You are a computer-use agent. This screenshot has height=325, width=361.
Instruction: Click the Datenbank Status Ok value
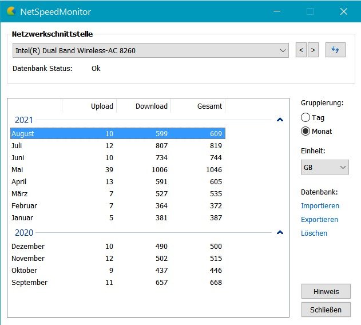(x=96, y=69)
